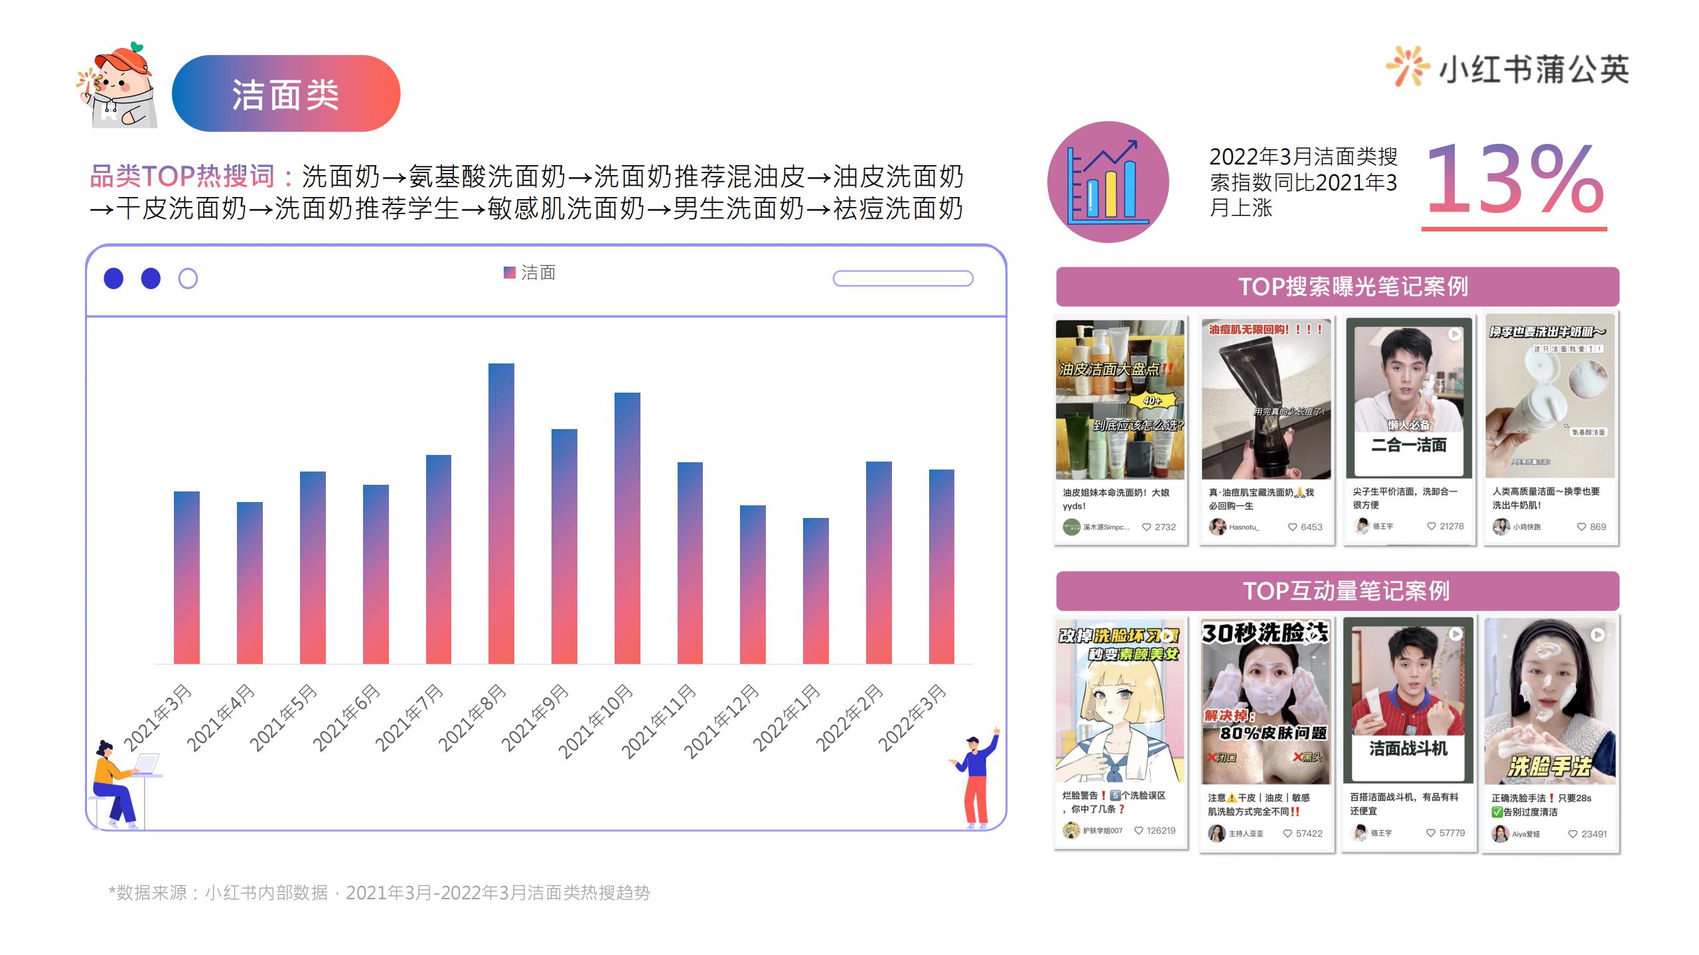The image size is (1699, 955).
Task: Click play icon on 二合一洁面 thumbnail
Action: pyautogui.click(x=1455, y=334)
